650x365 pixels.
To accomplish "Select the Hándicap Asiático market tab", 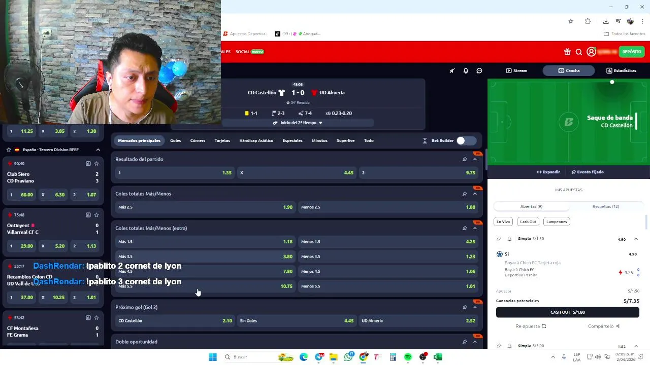I will (256, 140).
